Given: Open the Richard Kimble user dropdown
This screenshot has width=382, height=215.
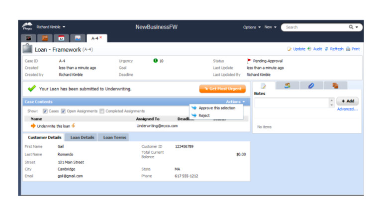Looking at the screenshot, I should [x=51, y=27].
